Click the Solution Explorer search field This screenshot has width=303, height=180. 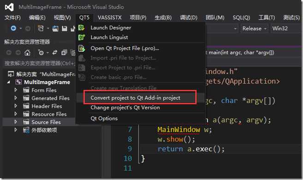coord(40,63)
